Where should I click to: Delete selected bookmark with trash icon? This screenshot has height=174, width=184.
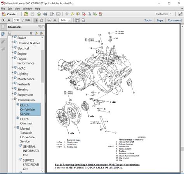(x=31, y=33)
